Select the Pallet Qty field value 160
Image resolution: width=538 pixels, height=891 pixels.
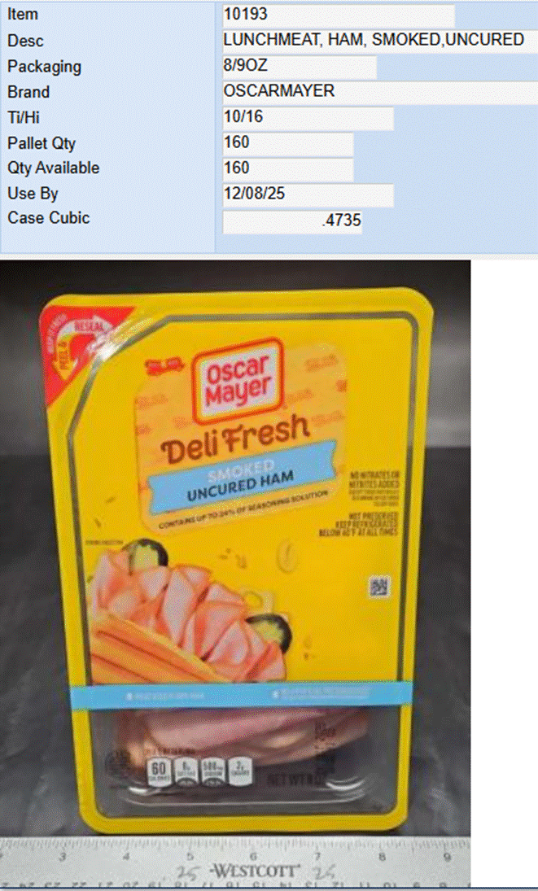pos(288,142)
